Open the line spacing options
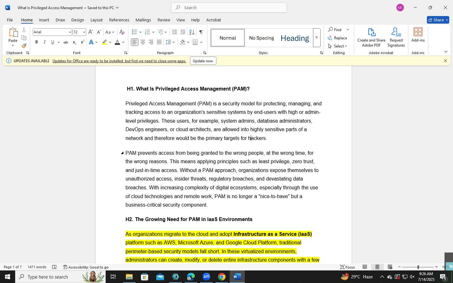 (x=170, y=42)
